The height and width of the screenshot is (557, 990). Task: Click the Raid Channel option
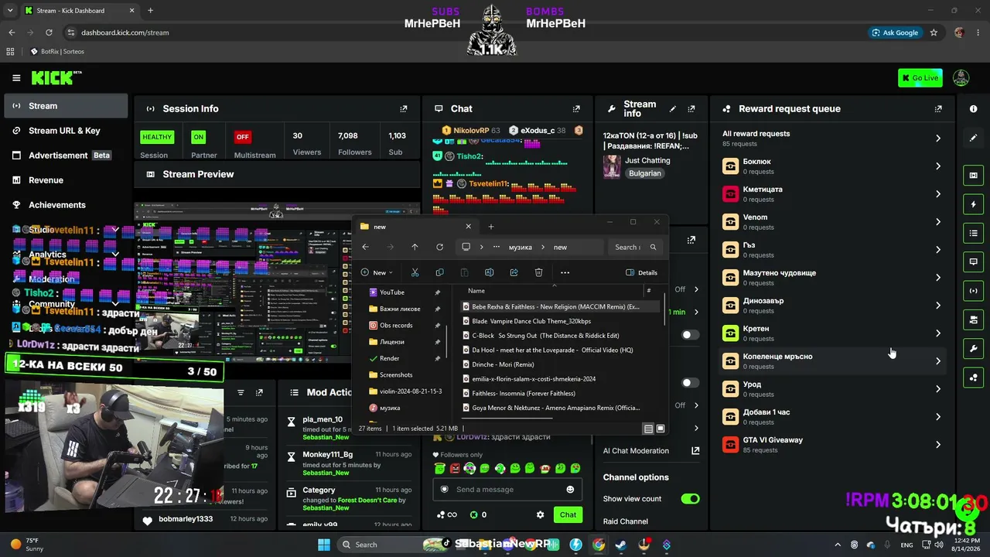[x=626, y=521]
